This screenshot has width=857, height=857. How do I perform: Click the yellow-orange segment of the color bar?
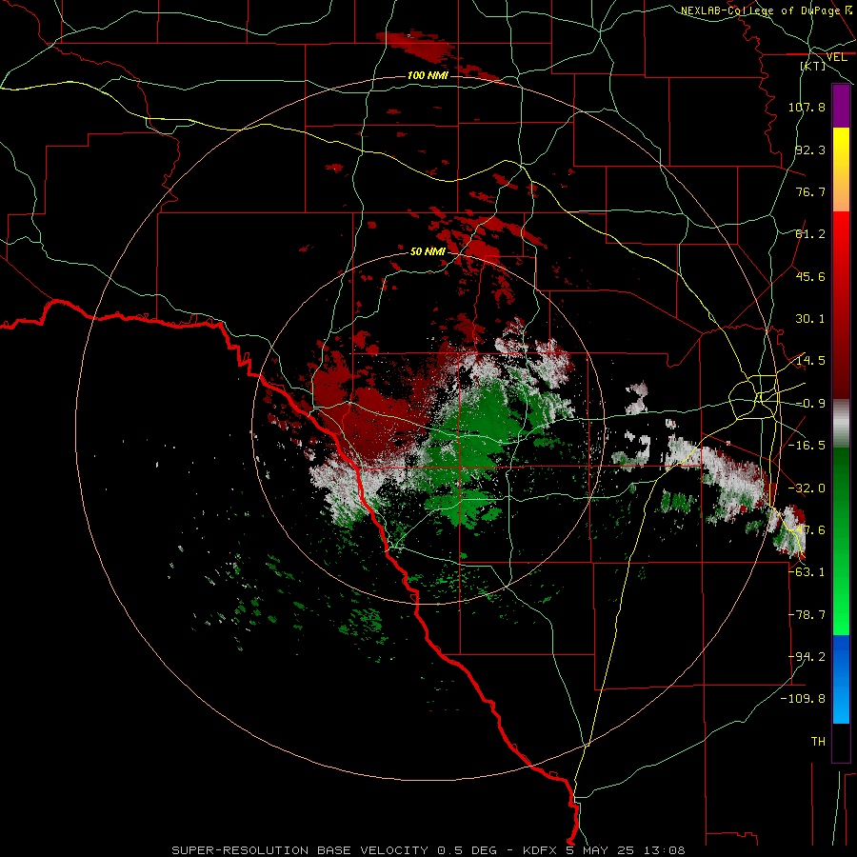[x=841, y=169]
